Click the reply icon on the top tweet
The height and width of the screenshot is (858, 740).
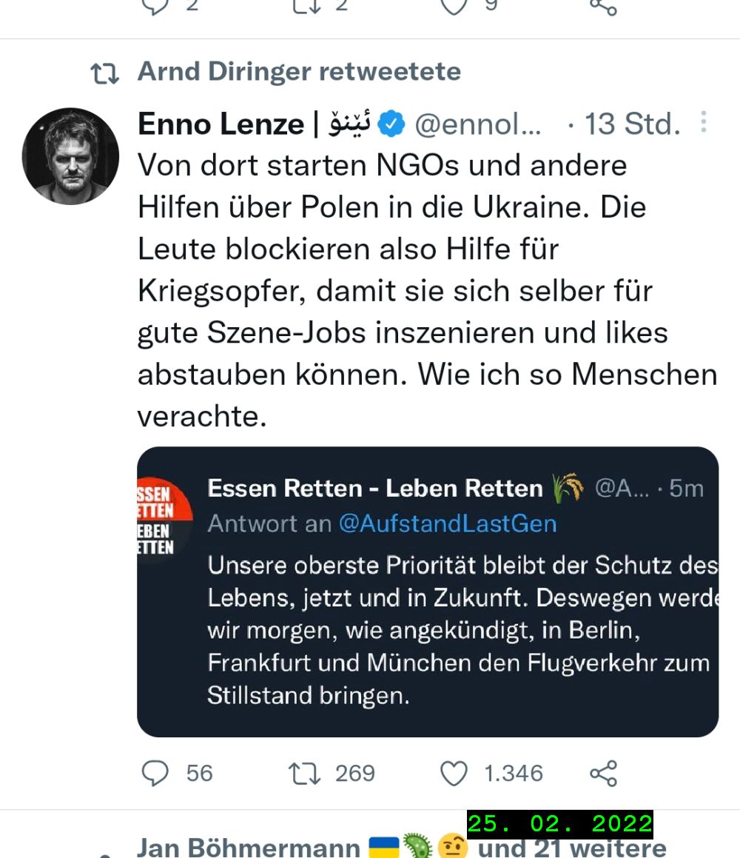click(155, 6)
